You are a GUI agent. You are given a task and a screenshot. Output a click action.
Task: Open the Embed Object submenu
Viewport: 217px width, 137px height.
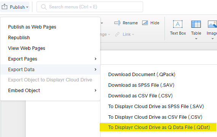coord(50,90)
